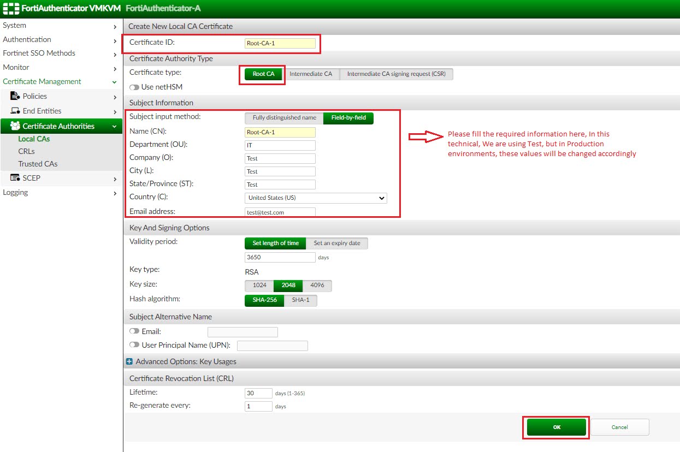Click the SAN Email input field
680x452 pixels.
tap(243, 332)
